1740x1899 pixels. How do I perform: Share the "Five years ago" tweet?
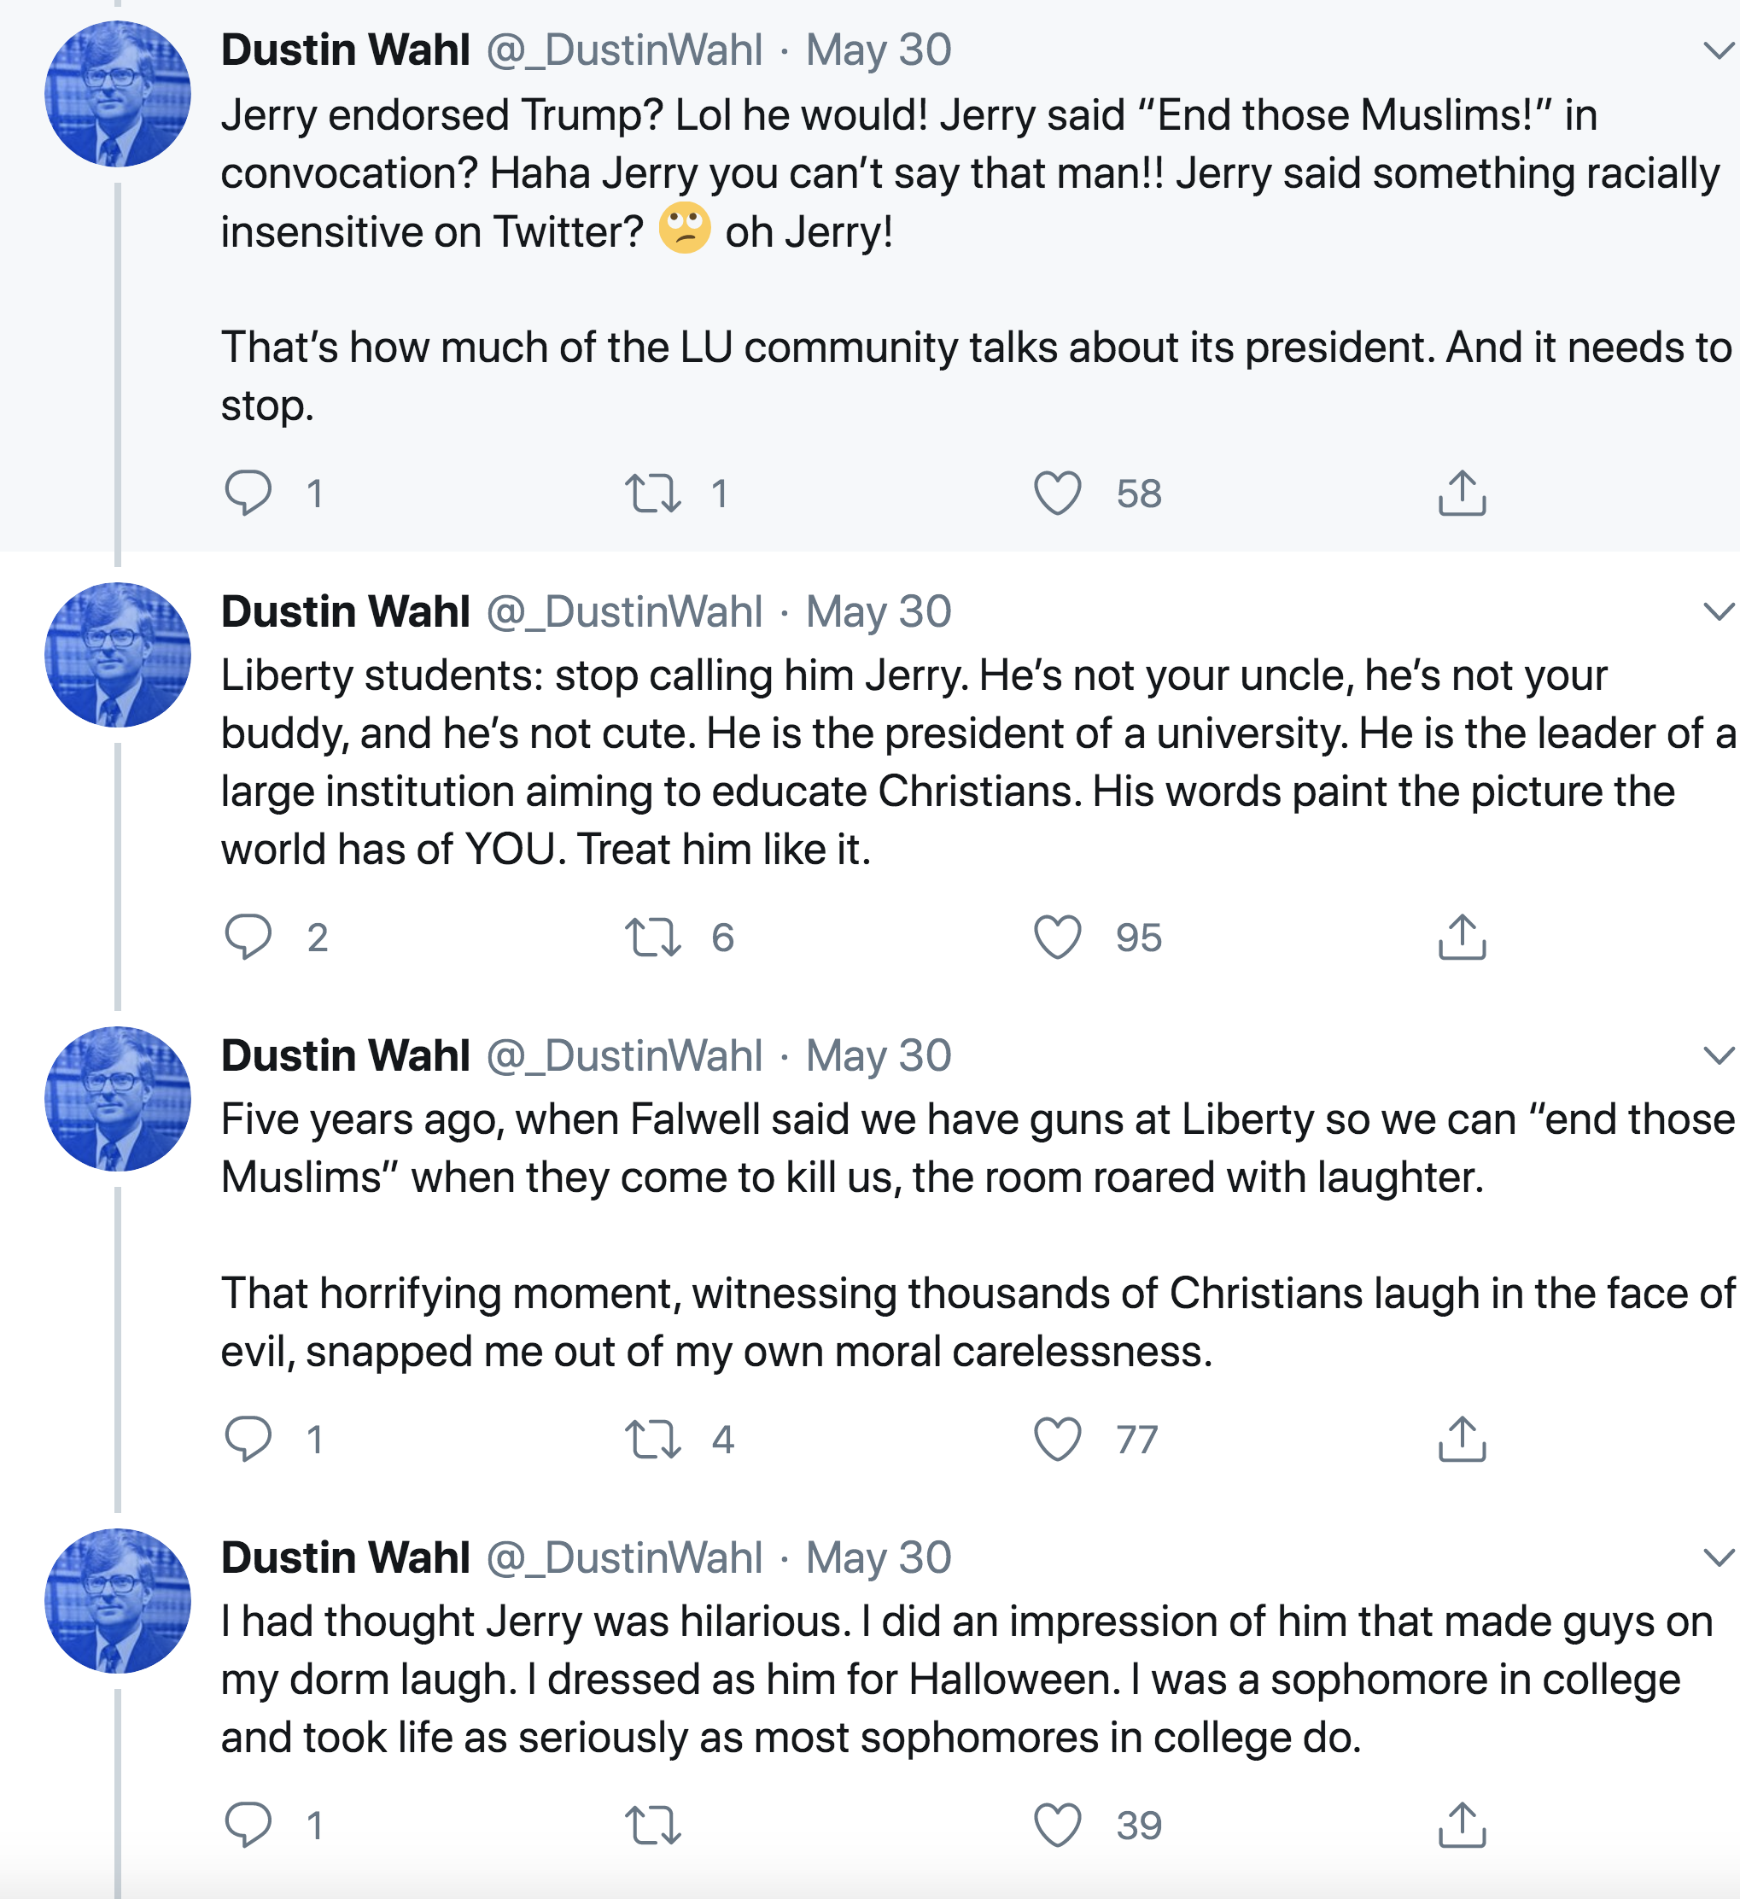pos(1461,1439)
